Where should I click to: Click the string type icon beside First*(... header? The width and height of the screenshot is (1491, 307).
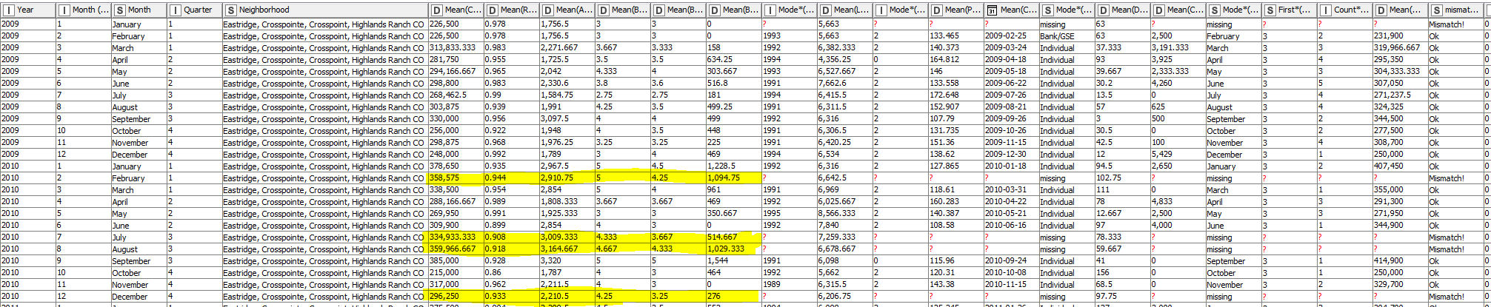(x=1270, y=10)
